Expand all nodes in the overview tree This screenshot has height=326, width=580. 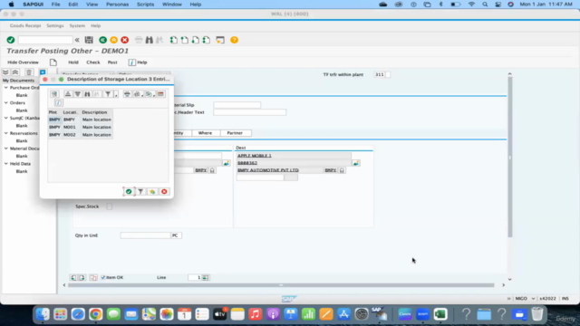pos(5,72)
